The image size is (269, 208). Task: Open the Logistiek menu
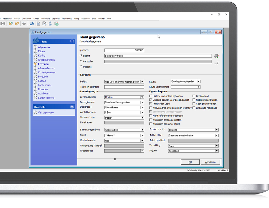(x=56, y=19)
